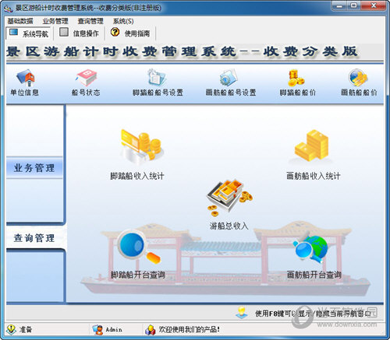The image size is (390, 340).
Task: Click the F8 hint lightbulb icon
Action: pyautogui.click(x=242, y=313)
